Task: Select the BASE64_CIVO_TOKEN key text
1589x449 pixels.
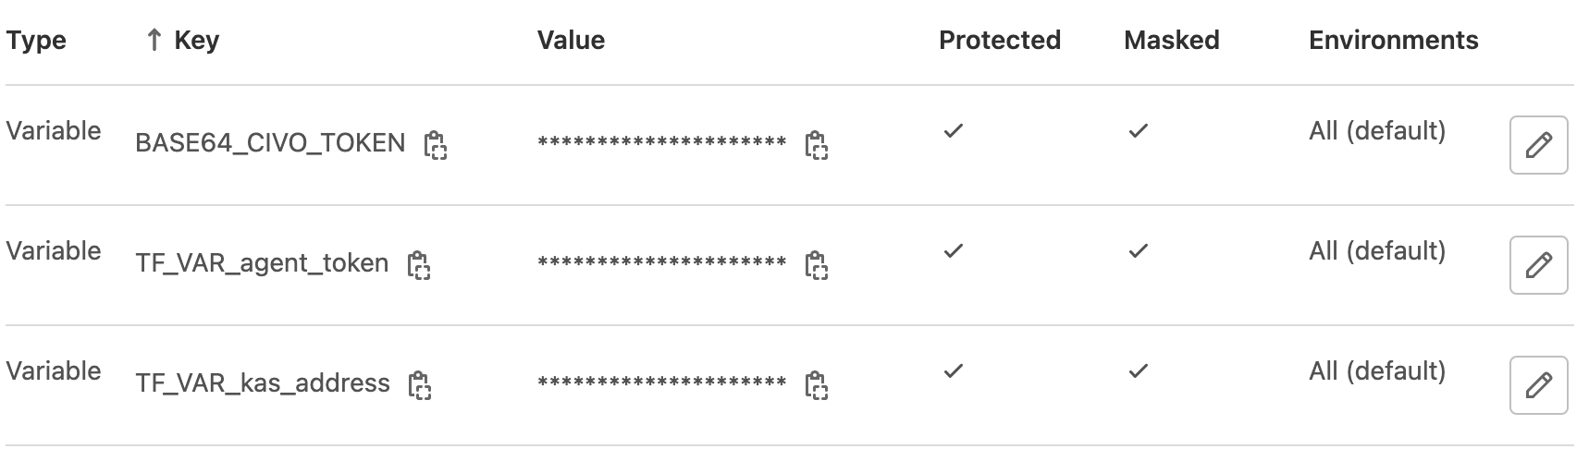Action: (x=270, y=143)
